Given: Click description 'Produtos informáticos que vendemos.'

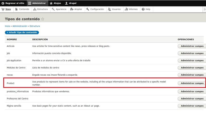Looking at the screenshot, I should (51, 92).
